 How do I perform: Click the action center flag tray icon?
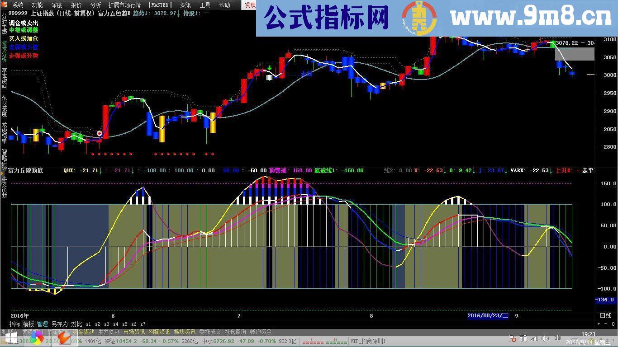513,338
